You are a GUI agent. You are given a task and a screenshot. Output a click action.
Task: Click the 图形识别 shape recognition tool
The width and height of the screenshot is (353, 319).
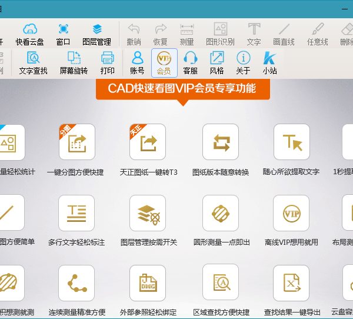click(220, 34)
